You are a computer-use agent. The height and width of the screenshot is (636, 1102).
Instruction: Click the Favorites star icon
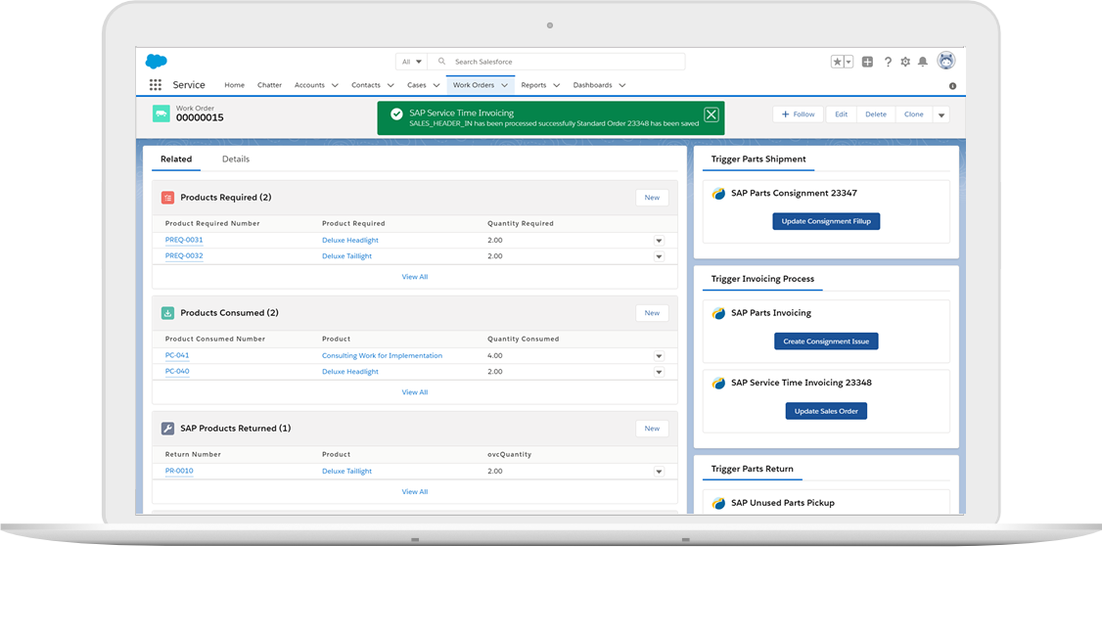838,62
